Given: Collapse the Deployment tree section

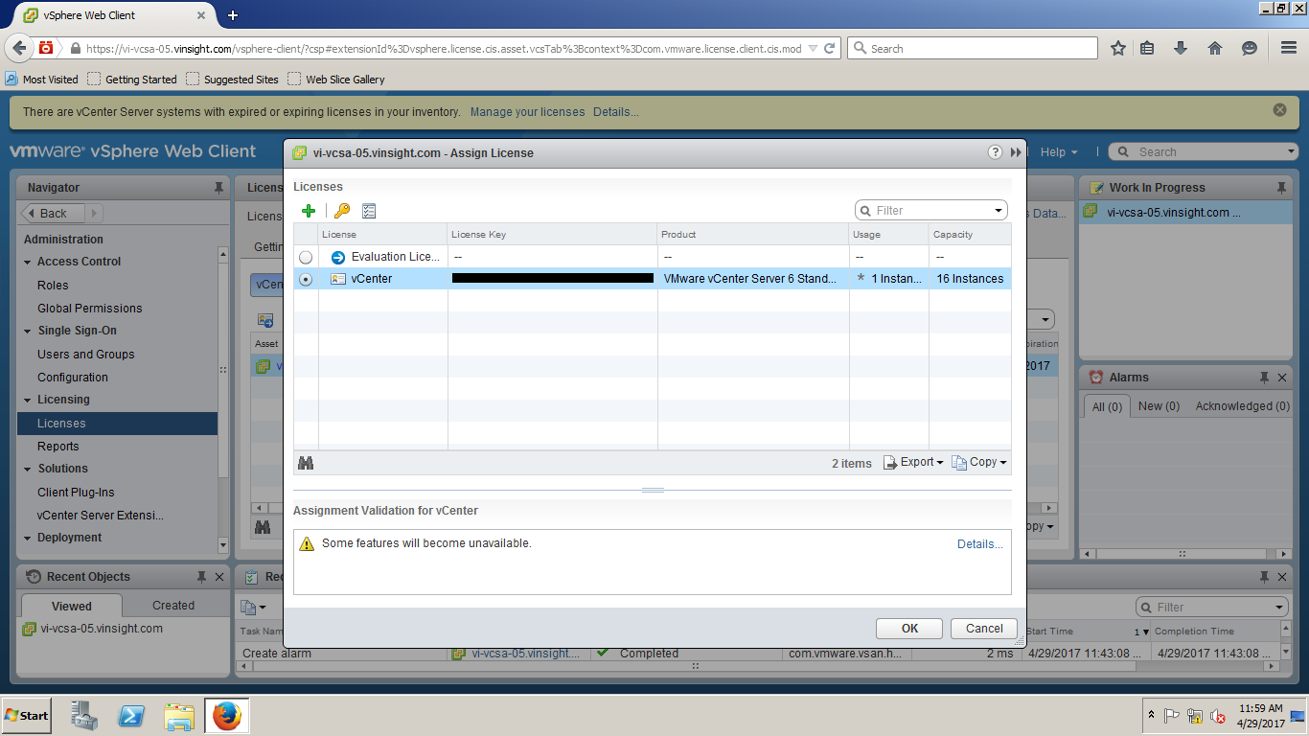Looking at the screenshot, I should tap(28, 538).
